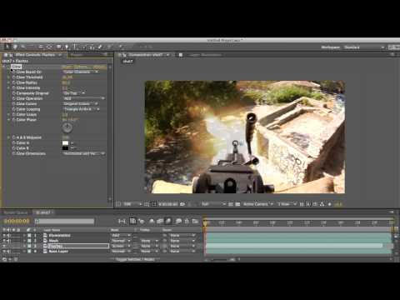Viewport: 400px width, 300px height.
Task: Click the Color B black swatch
Action: click(65, 148)
